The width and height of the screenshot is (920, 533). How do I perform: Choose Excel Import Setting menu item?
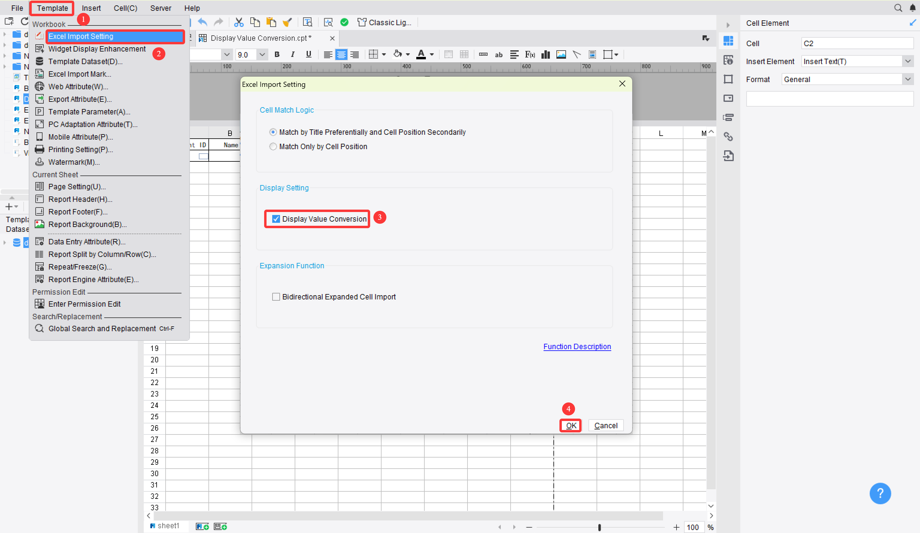pos(115,36)
